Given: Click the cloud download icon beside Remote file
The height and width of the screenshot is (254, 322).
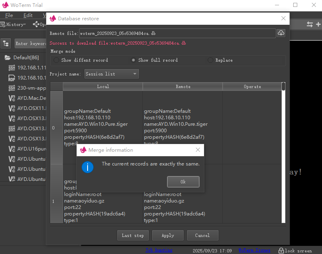Looking at the screenshot, I should pyautogui.click(x=281, y=33).
